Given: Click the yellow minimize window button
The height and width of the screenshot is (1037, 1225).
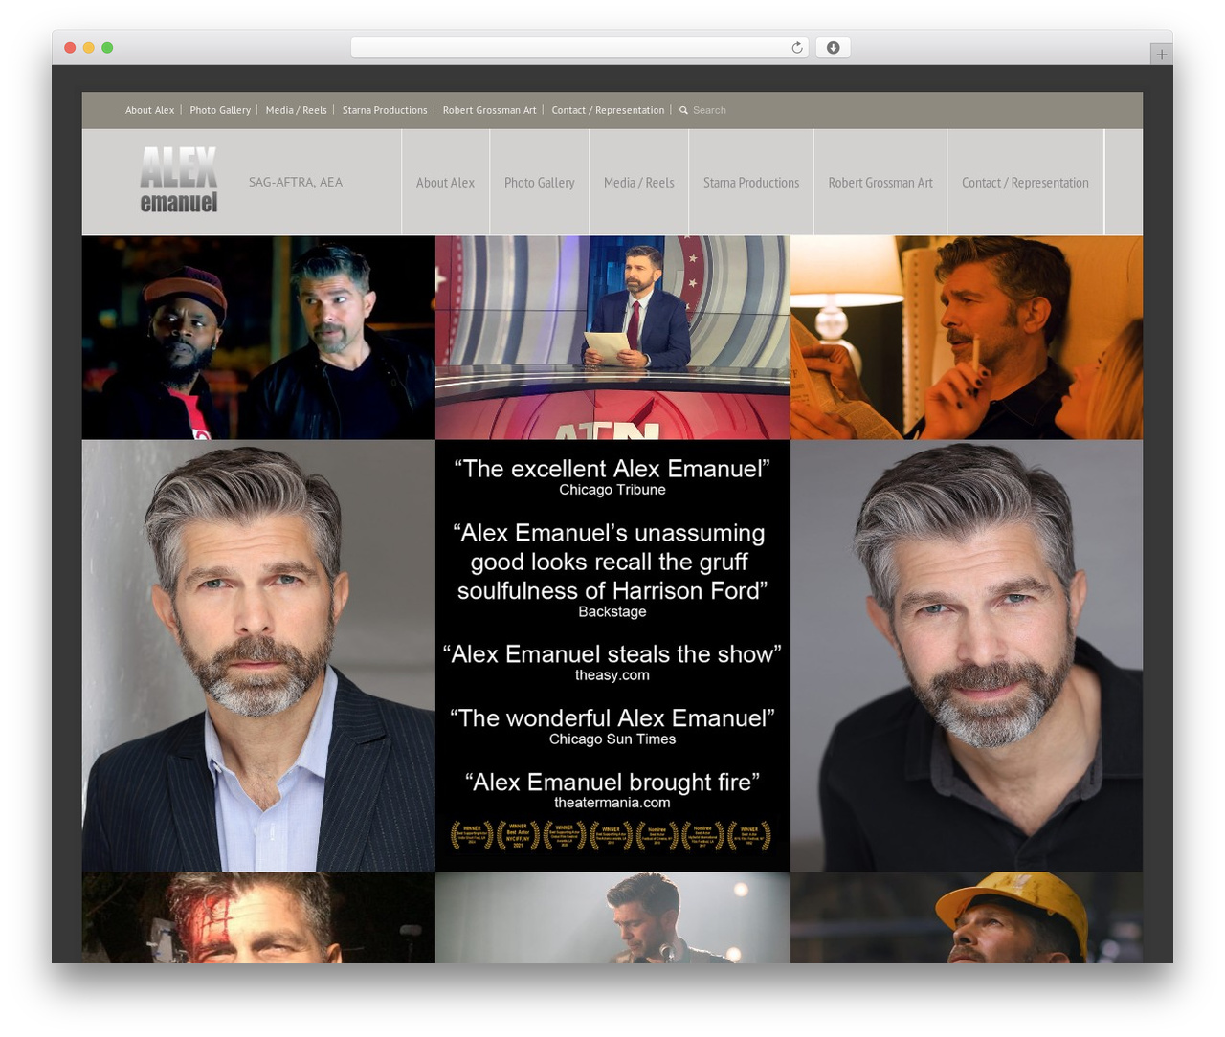Looking at the screenshot, I should tap(88, 48).
